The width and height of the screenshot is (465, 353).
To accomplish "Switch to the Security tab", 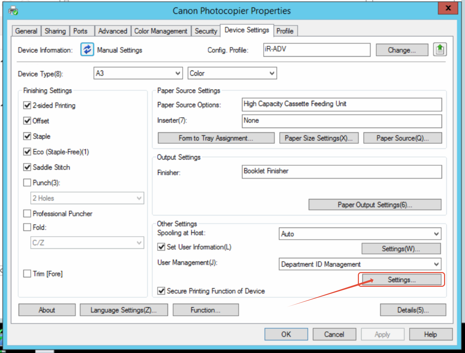I will (x=206, y=31).
